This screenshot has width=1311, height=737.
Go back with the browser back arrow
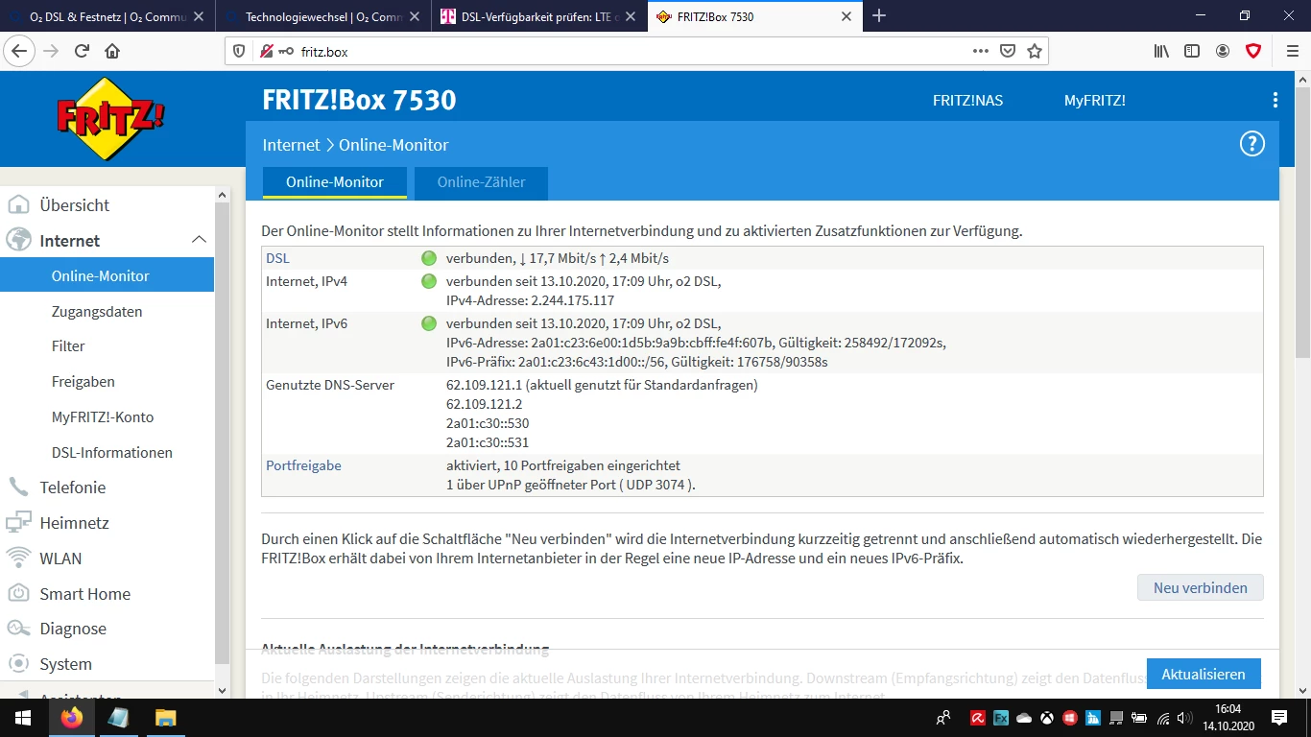point(19,52)
